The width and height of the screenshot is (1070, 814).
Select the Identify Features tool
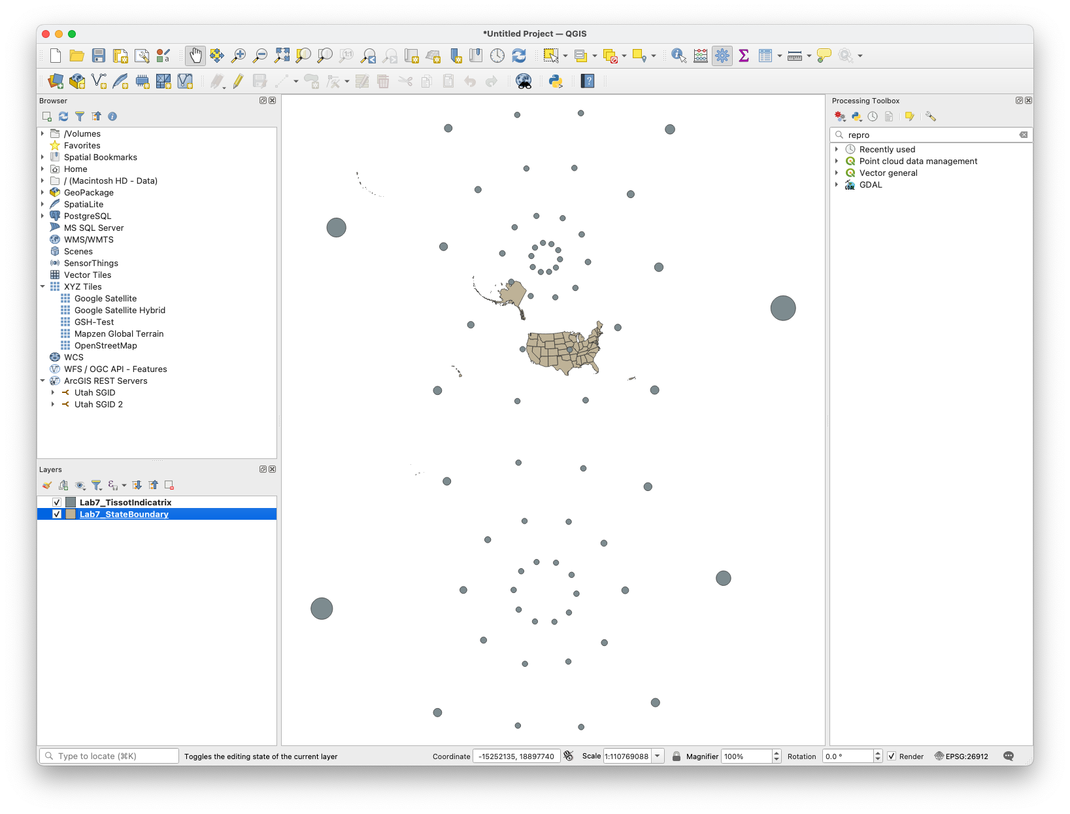click(x=679, y=56)
